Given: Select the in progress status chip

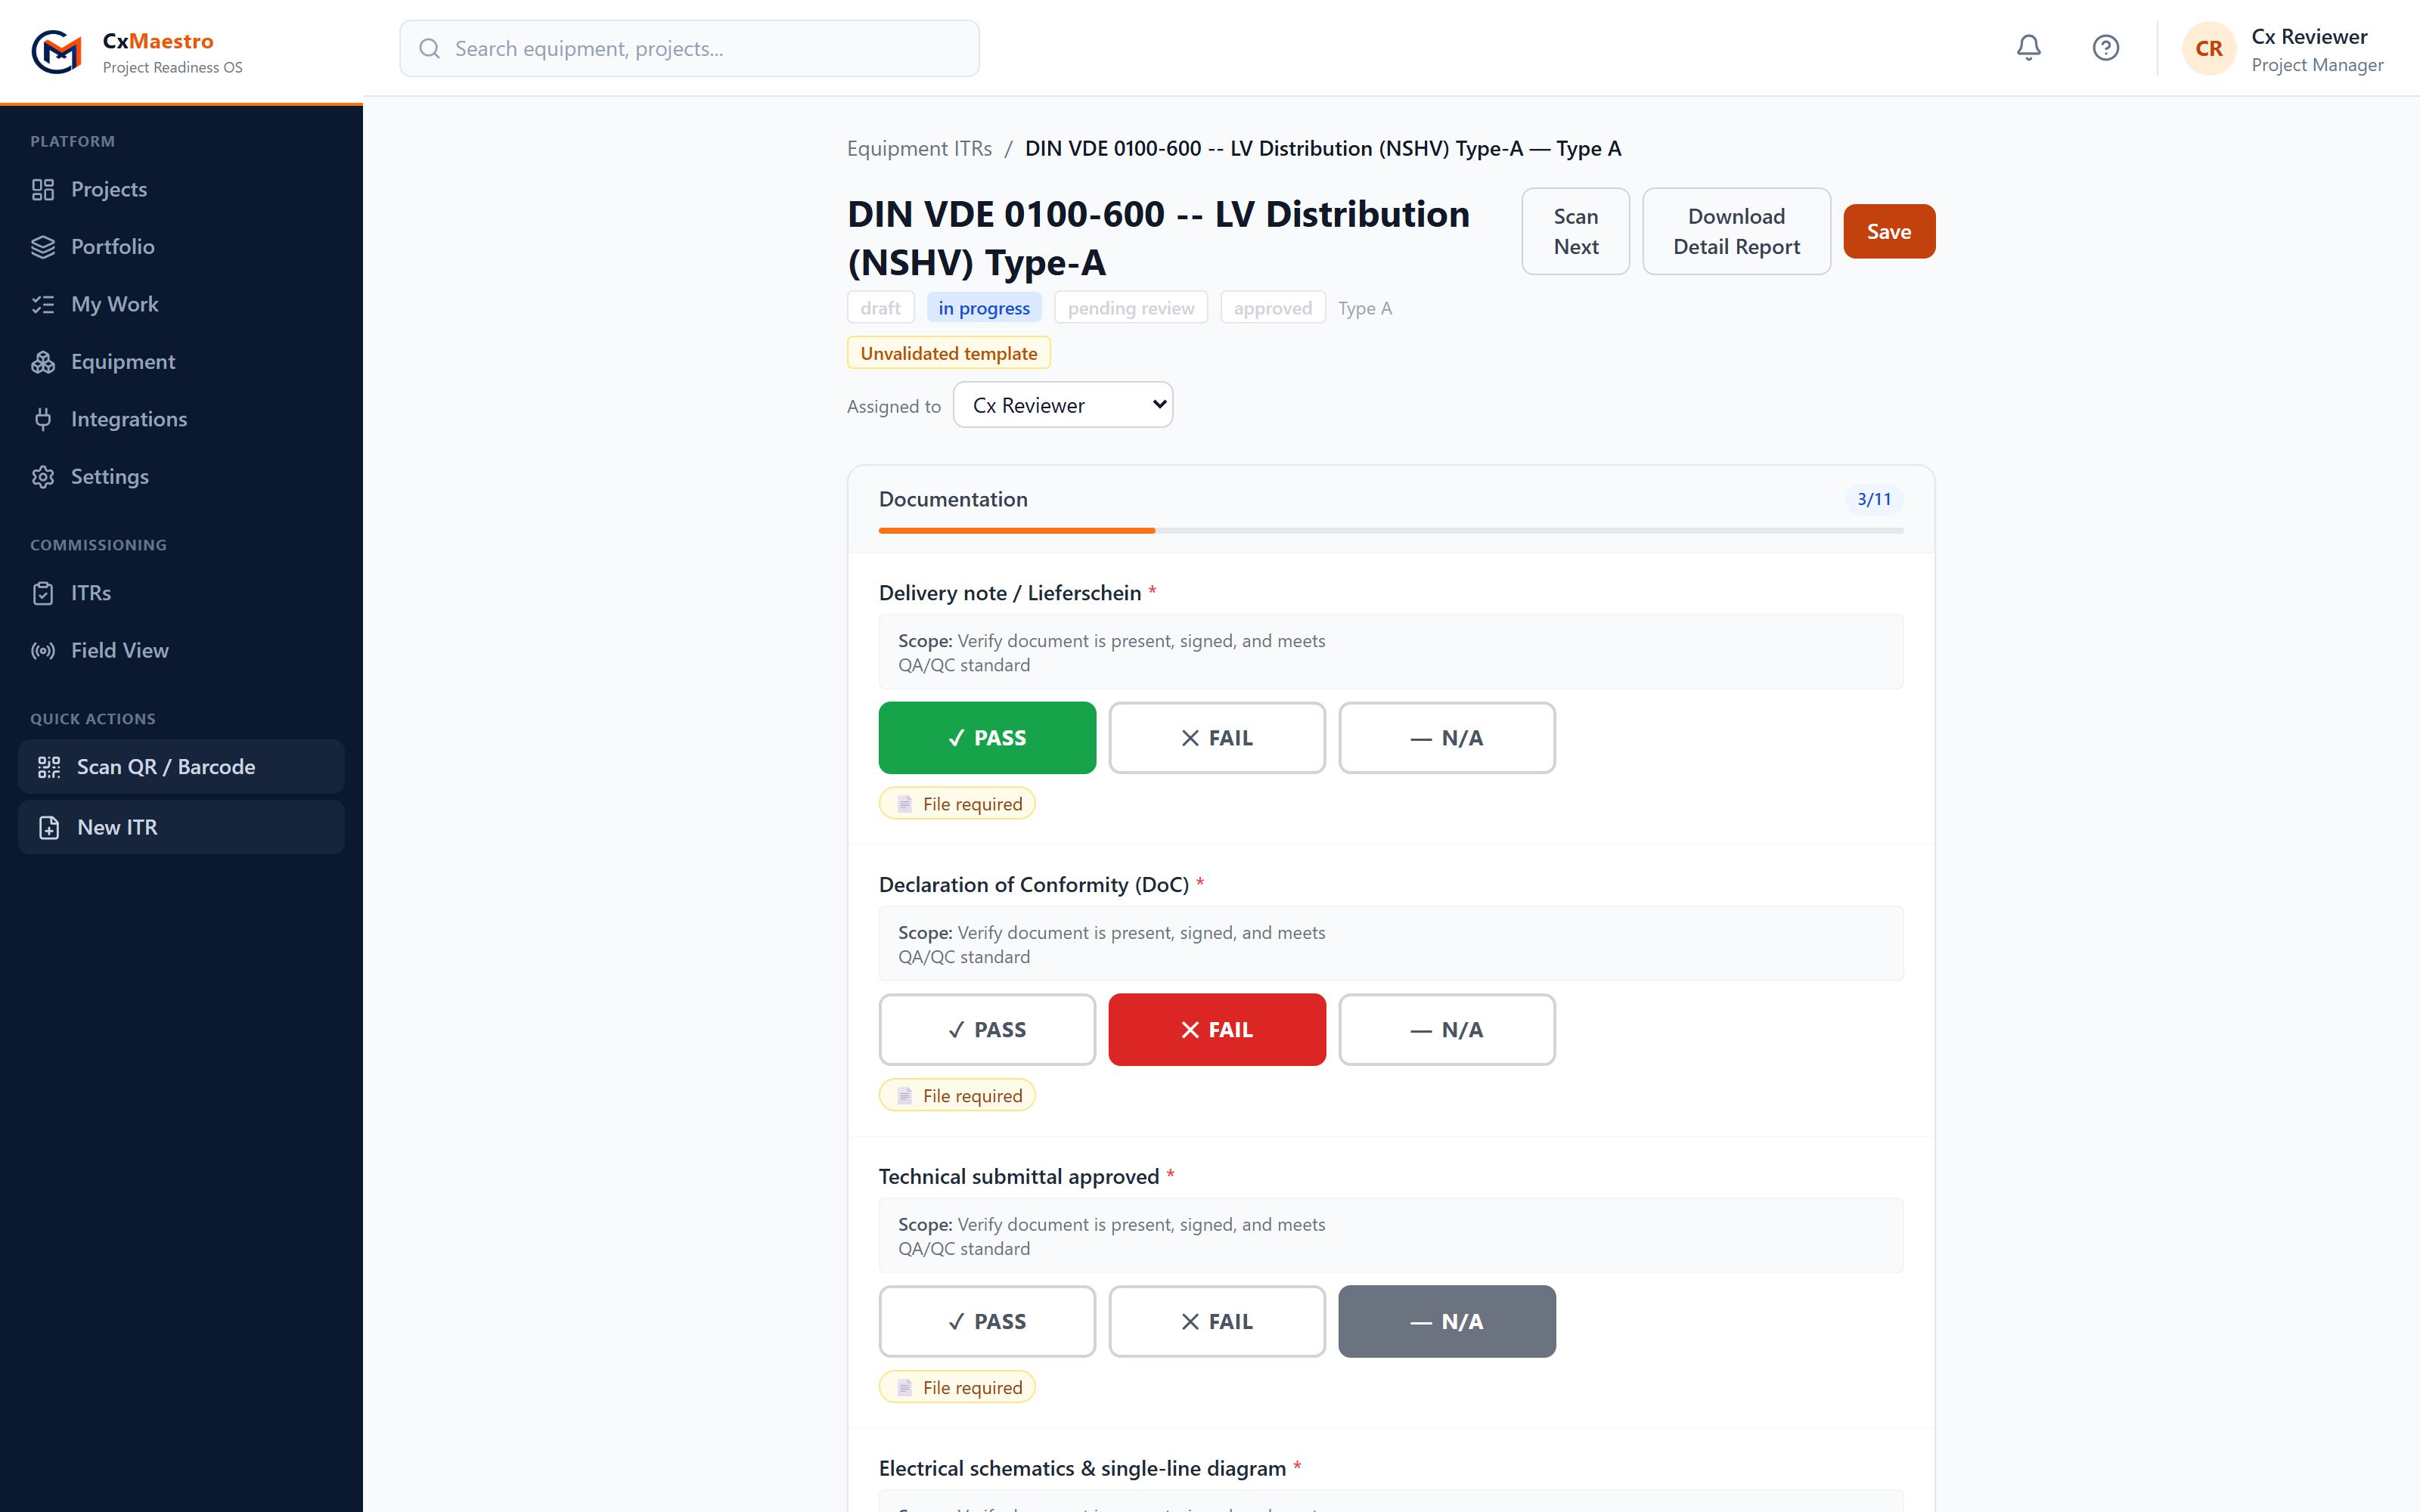Looking at the screenshot, I should coord(984,308).
